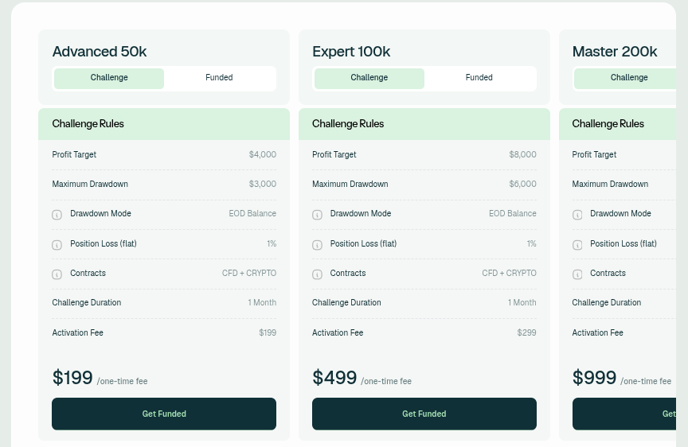Click Contracts info icon in Advanced 50k card
This screenshot has width=688, height=447.
57,274
